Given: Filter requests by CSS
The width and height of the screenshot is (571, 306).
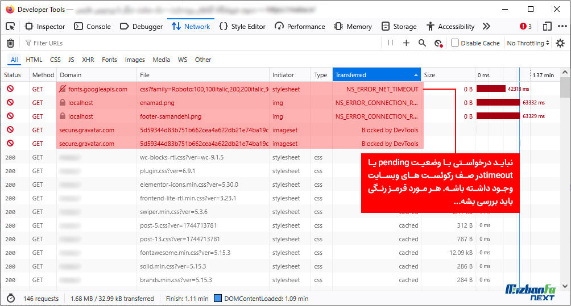Looking at the screenshot, I should pos(55,60).
